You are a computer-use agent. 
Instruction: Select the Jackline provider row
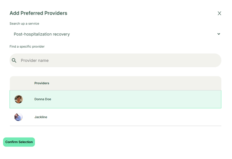(x=115, y=117)
